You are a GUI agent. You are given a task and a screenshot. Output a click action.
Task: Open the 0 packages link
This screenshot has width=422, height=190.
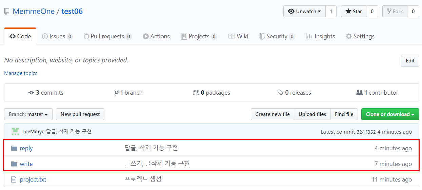212,93
